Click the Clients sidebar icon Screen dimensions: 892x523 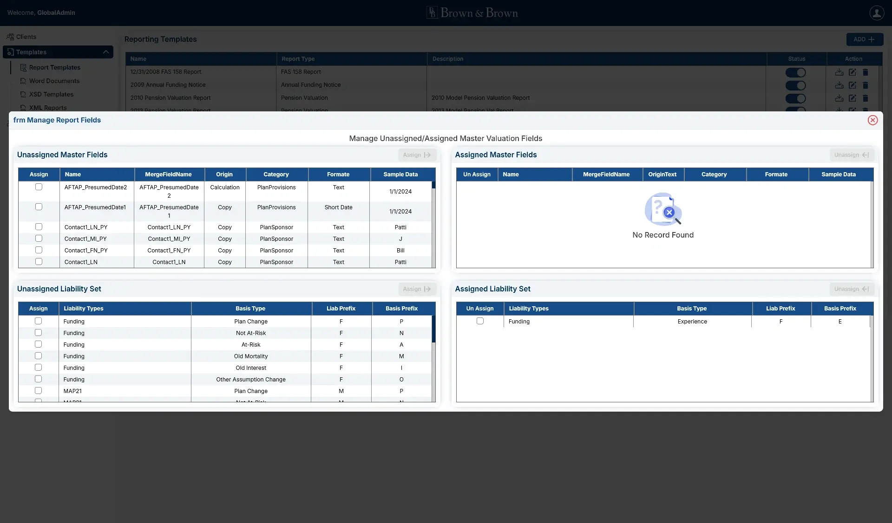coord(10,37)
